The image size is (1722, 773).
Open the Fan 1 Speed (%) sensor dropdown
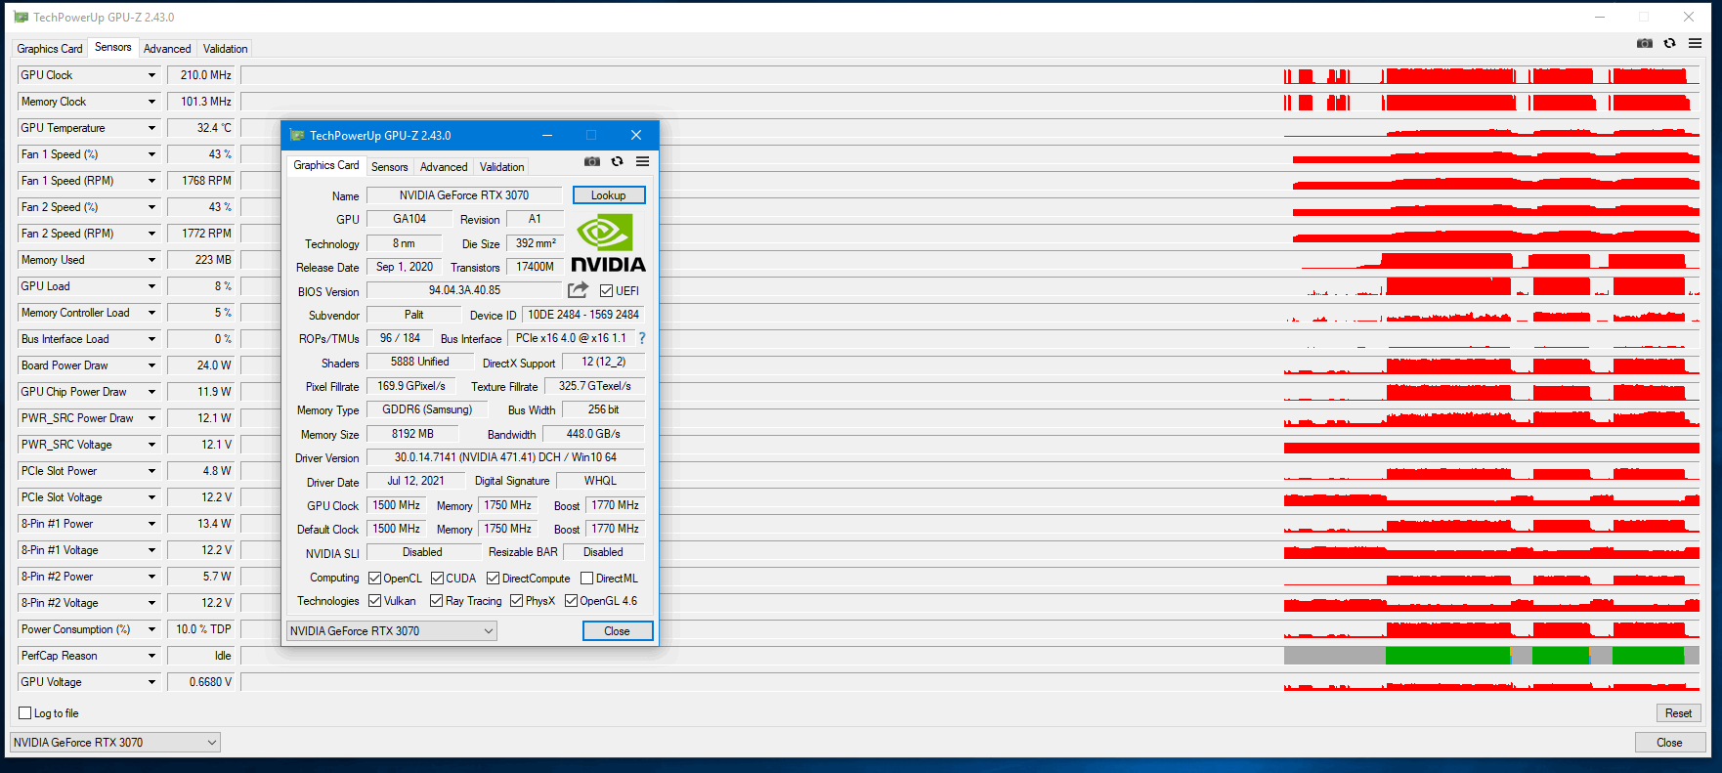click(x=151, y=154)
